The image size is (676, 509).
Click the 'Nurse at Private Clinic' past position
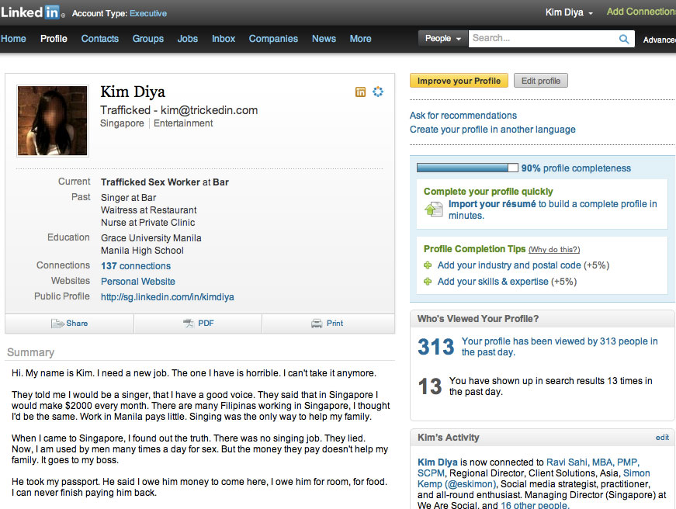(148, 223)
